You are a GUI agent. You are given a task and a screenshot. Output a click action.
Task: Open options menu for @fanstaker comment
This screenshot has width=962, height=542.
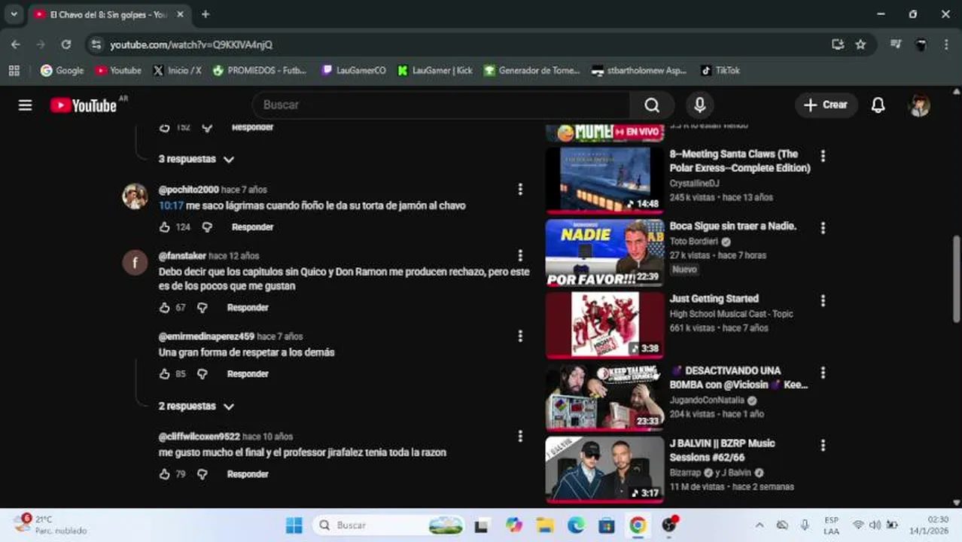click(520, 255)
